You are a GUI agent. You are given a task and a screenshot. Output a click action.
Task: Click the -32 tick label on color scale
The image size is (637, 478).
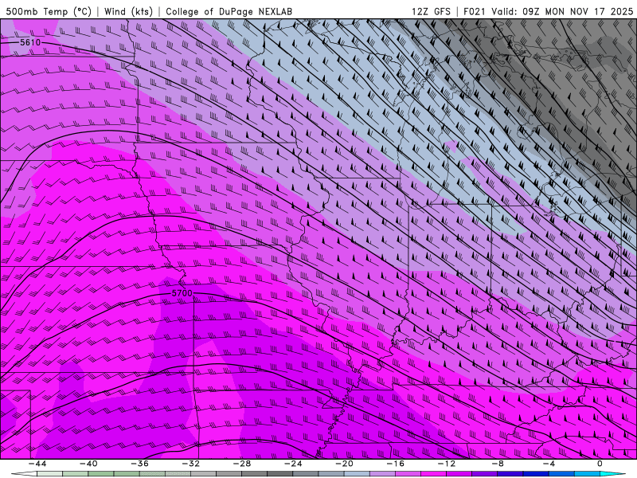[190, 464]
